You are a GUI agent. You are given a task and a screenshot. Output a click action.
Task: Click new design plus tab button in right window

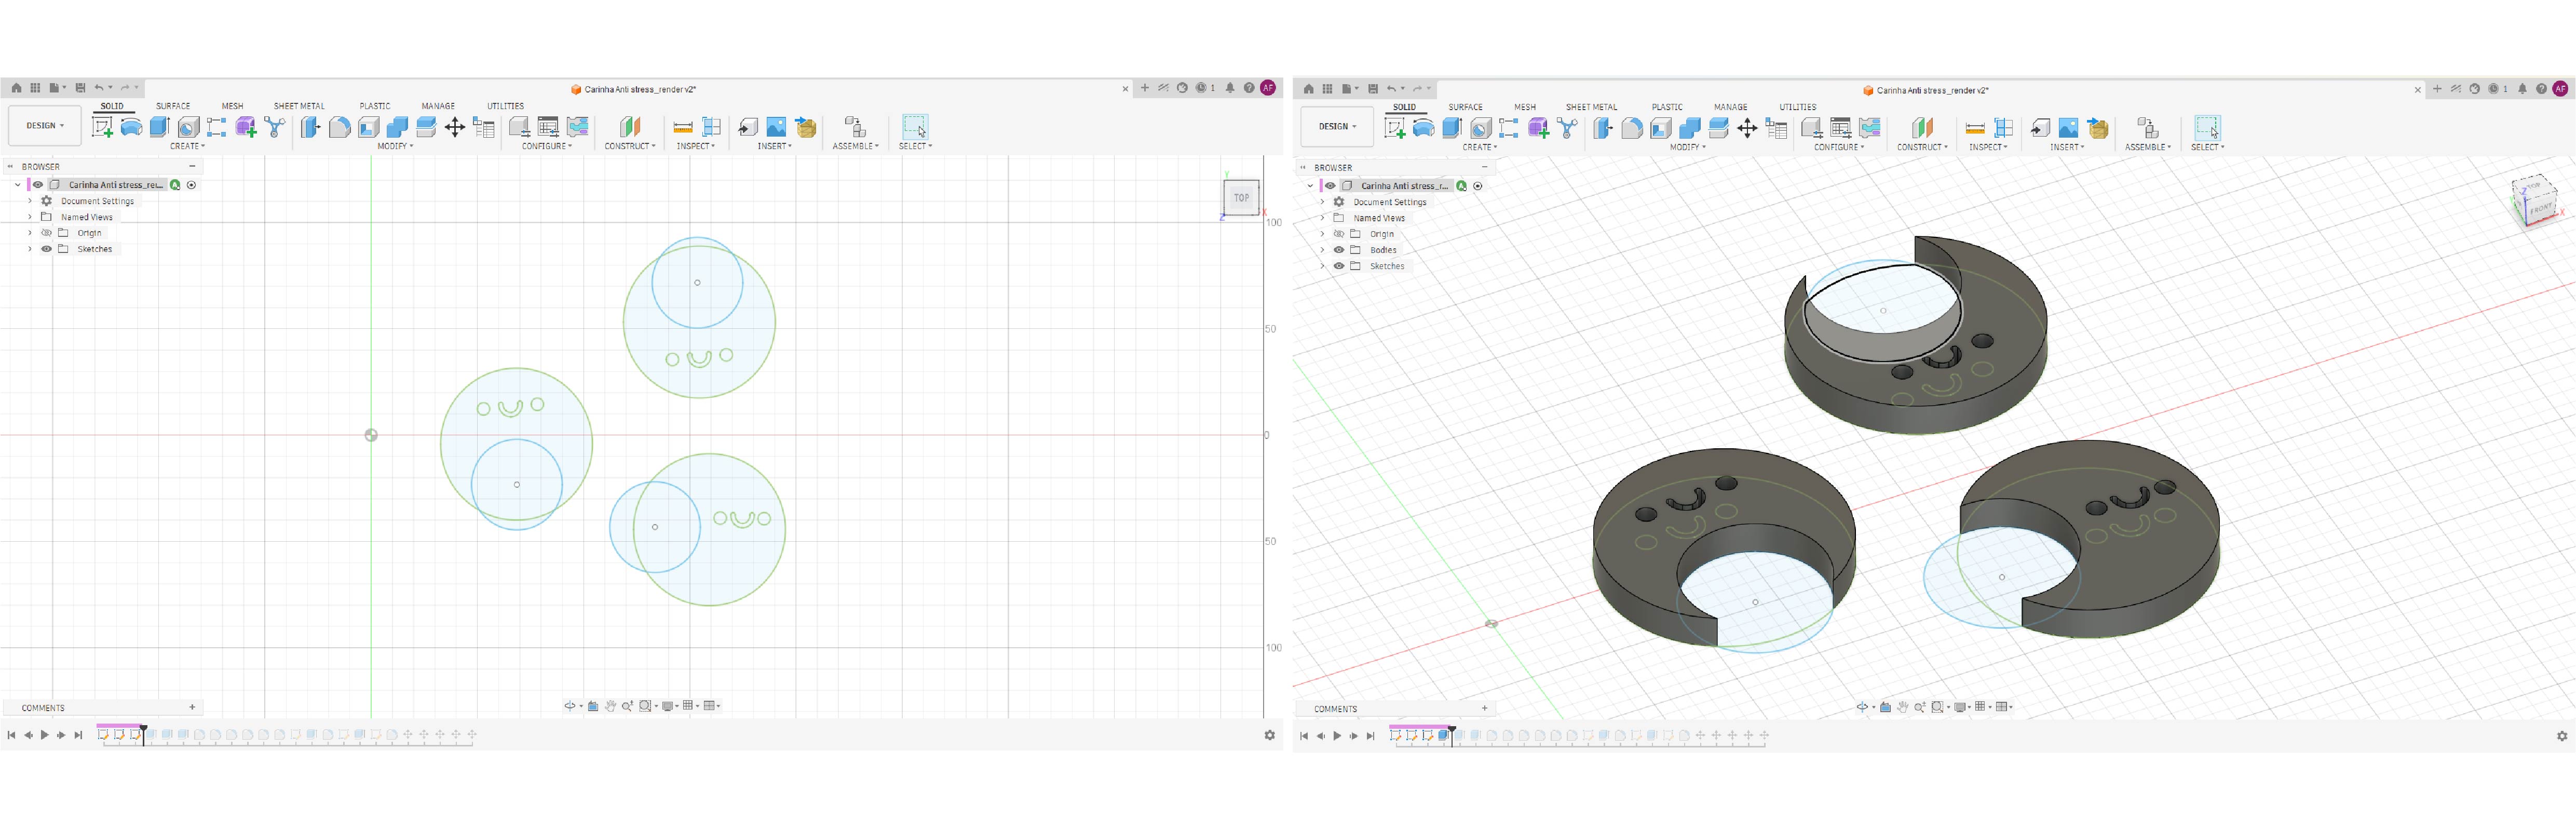pos(2437,89)
